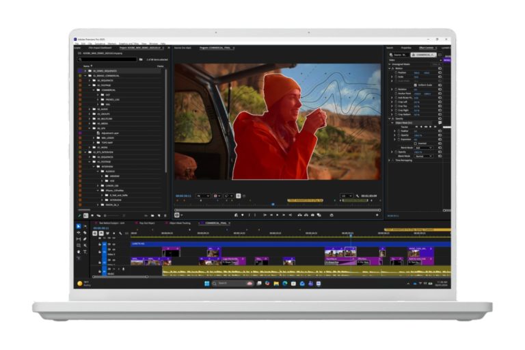Open the playback resolution dropdown
The width and height of the screenshot is (525, 350).
347,196
